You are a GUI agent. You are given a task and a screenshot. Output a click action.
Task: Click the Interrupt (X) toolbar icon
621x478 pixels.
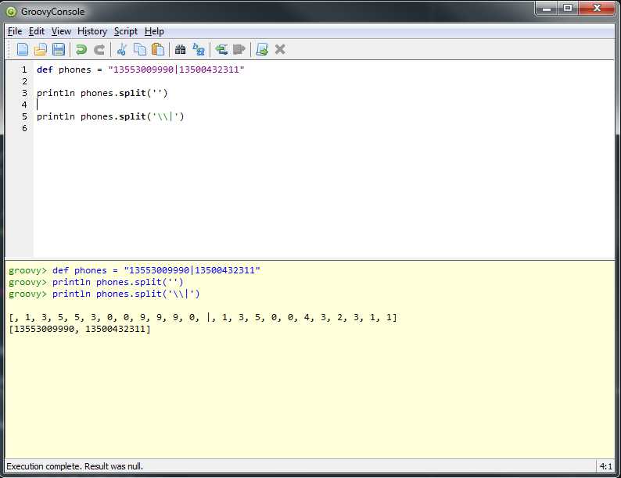tap(280, 49)
